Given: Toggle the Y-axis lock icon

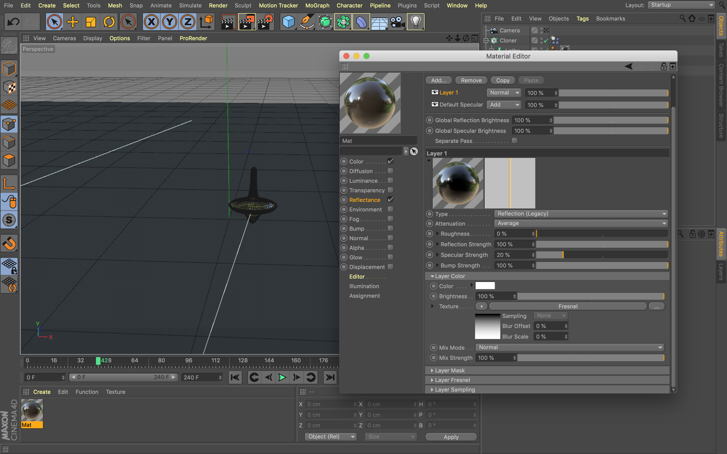Looking at the screenshot, I should click(169, 22).
